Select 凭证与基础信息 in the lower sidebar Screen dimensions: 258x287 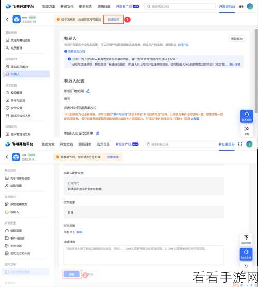25,178
